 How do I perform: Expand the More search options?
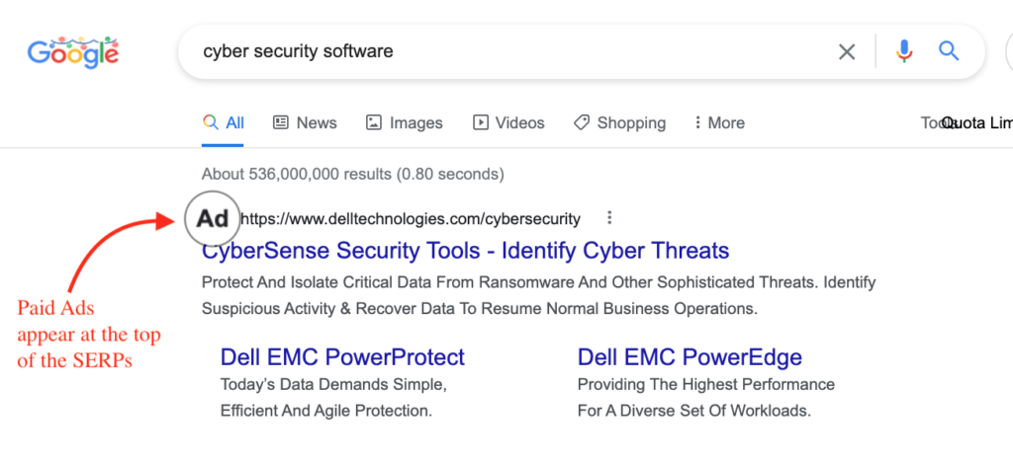[719, 122]
